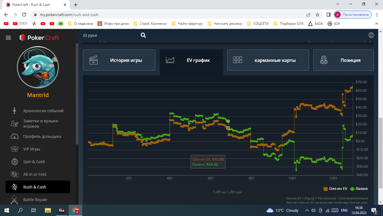
Task: Click the browser back arrow
Action: click(x=6, y=15)
